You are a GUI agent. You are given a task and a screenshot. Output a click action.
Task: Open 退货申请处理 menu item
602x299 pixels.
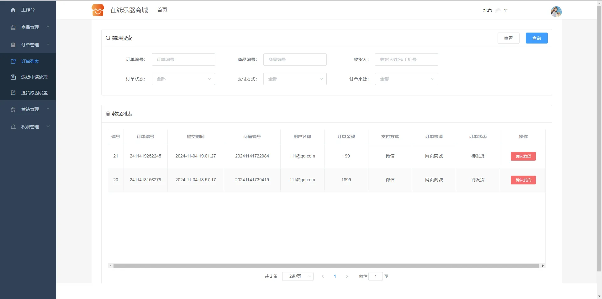pyautogui.click(x=34, y=77)
